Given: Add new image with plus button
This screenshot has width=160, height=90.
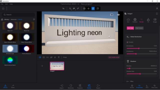Looking at the screenshot, I should (x=42, y=66).
